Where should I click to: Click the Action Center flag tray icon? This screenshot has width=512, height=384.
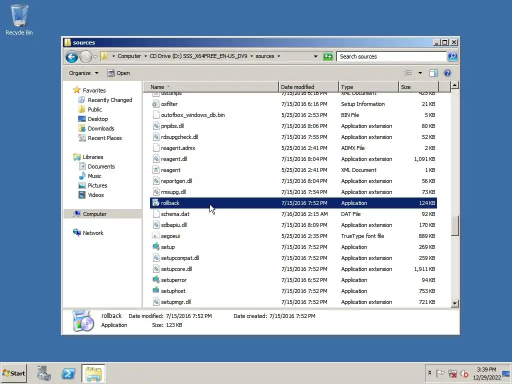tap(440, 373)
